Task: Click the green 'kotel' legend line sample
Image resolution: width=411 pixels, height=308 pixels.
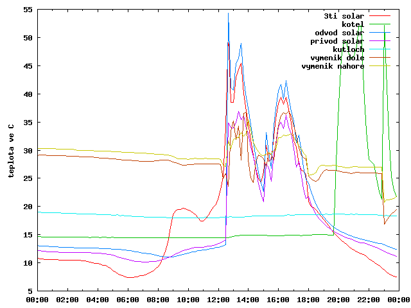Action: click(380, 24)
